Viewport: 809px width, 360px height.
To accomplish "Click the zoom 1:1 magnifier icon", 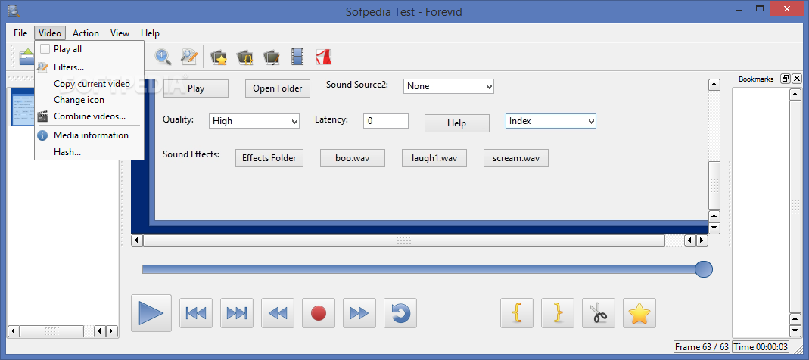I will [x=163, y=57].
